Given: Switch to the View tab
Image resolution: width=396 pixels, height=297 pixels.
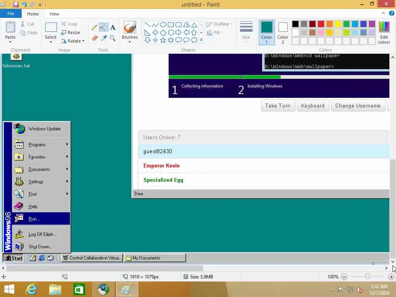Looking at the screenshot, I should [x=54, y=14].
